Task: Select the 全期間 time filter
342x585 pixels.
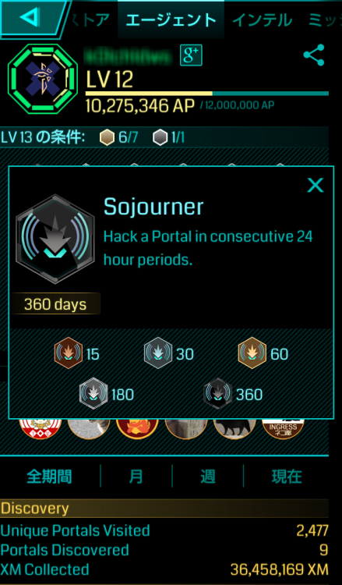Action: point(49,477)
